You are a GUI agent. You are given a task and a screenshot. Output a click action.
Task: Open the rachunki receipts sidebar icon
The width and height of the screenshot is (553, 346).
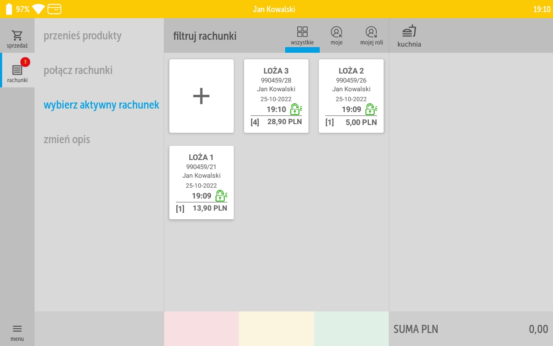tap(17, 70)
